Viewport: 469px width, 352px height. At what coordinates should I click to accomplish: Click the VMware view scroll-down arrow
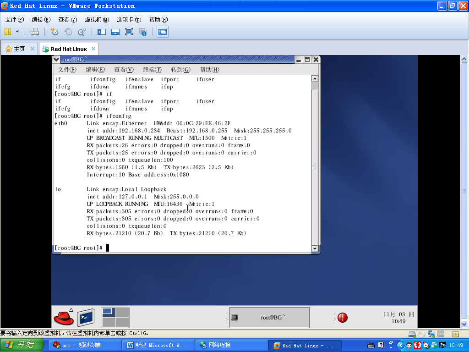464,324
